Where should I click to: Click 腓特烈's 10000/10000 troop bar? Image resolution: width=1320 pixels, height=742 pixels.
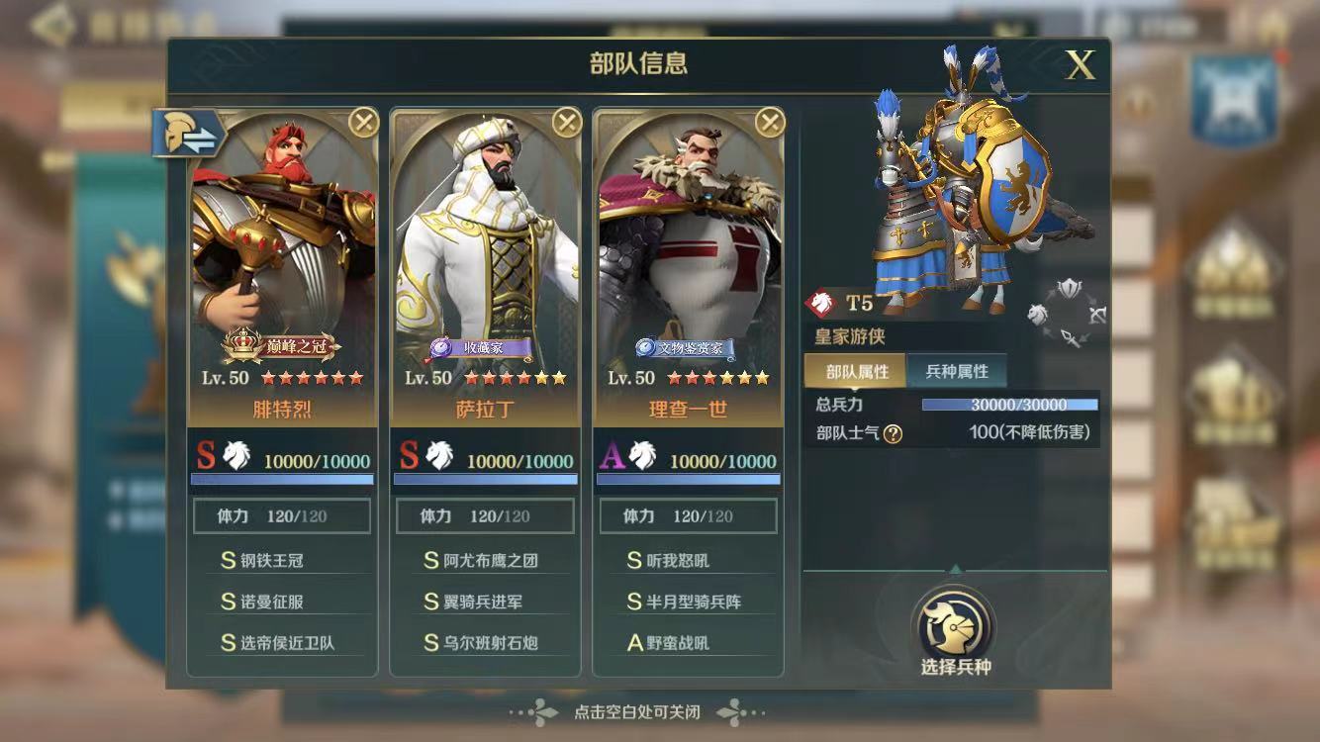pyautogui.click(x=282, y=479)
